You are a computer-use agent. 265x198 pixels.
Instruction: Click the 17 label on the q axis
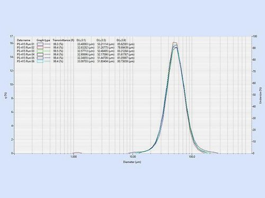point(11,36)
